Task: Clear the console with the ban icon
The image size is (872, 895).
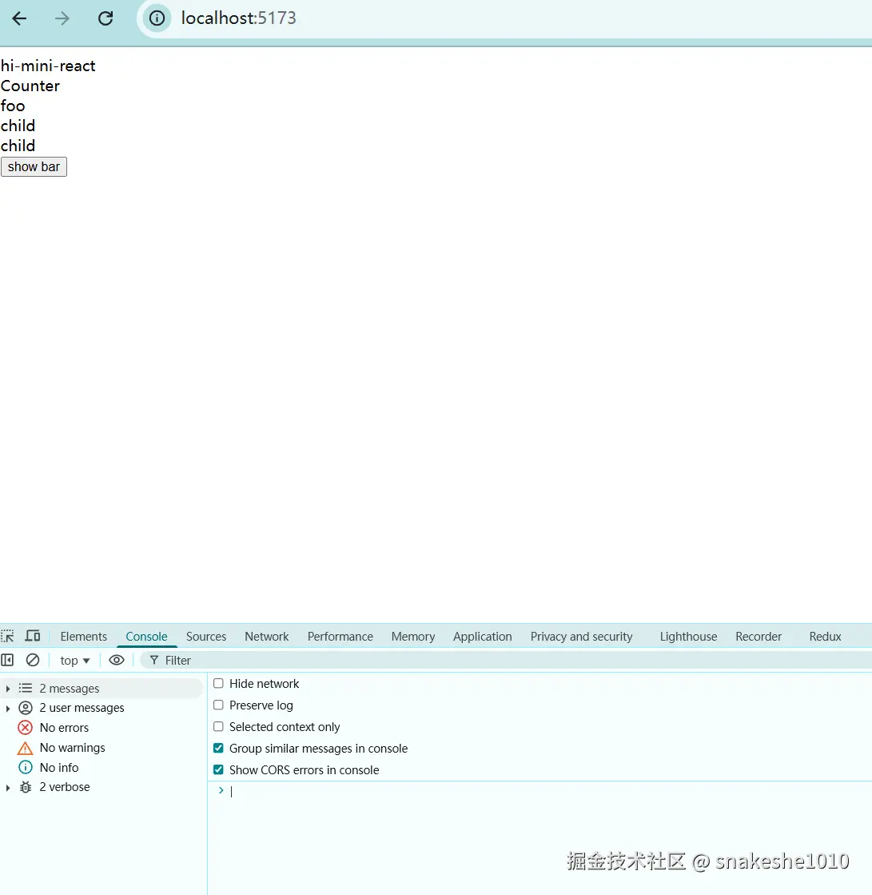Action: [33, 661]
